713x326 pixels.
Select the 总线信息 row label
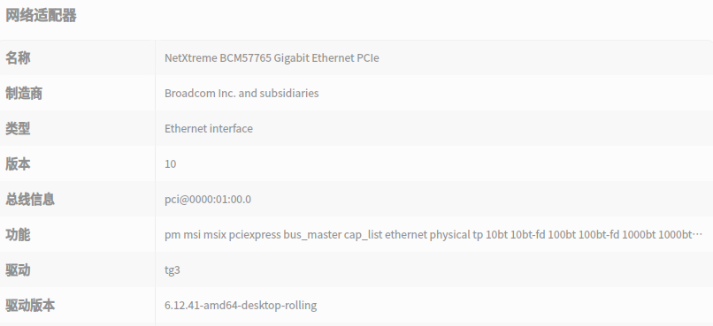pyautogui.click(x=30, y=200)
